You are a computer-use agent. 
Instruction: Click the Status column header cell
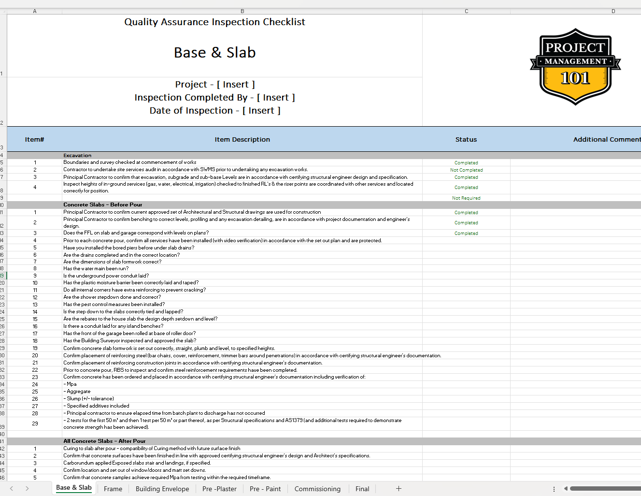tap(466, 139)
